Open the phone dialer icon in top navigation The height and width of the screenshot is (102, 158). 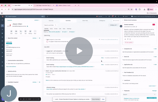[106, 16]
